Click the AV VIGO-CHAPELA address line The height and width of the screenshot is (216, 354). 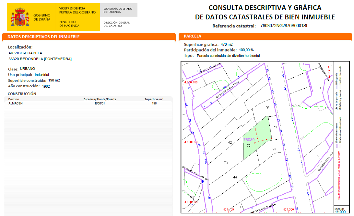pos(25,53)
